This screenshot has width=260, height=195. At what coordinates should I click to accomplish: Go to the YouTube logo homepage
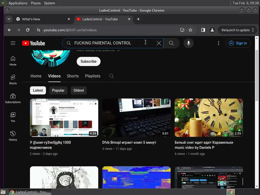[x=34, y=43]
